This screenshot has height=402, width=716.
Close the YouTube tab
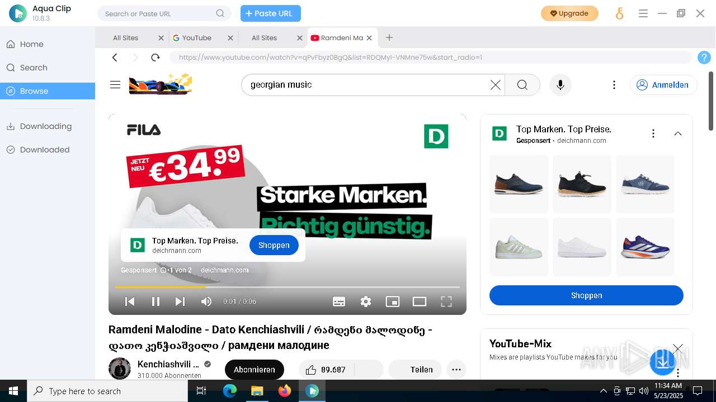[x=230, y=38]
